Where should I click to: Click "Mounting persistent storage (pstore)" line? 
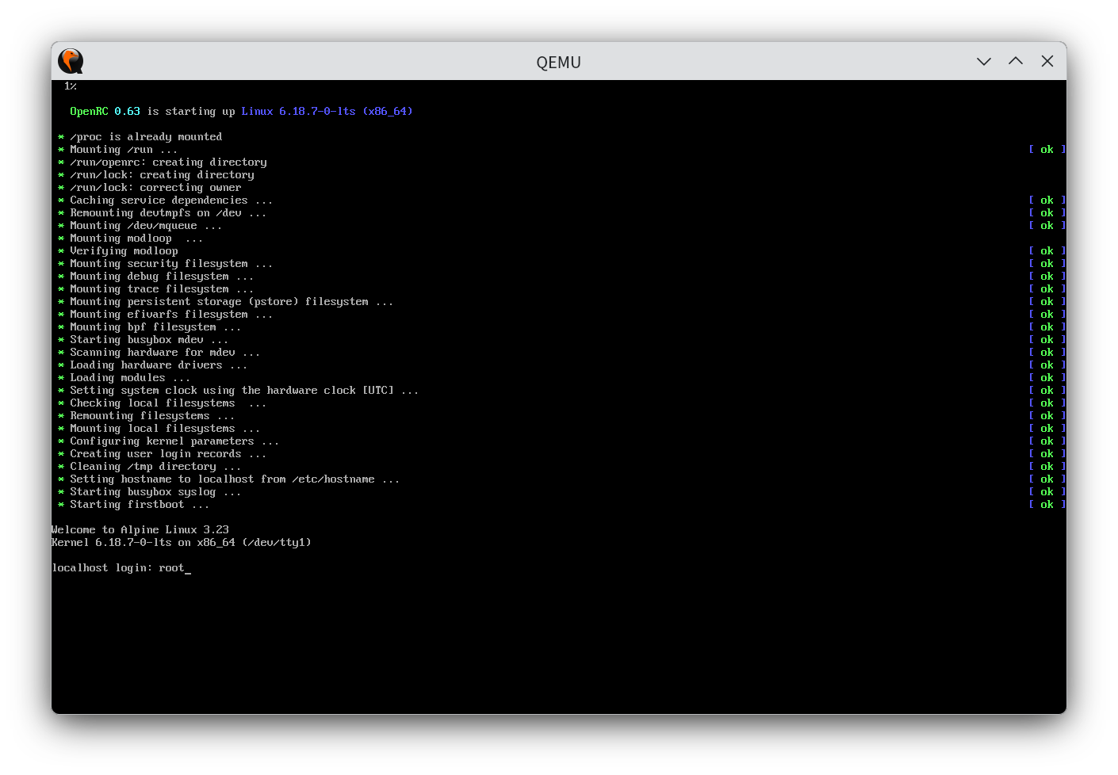click(232, 302)
